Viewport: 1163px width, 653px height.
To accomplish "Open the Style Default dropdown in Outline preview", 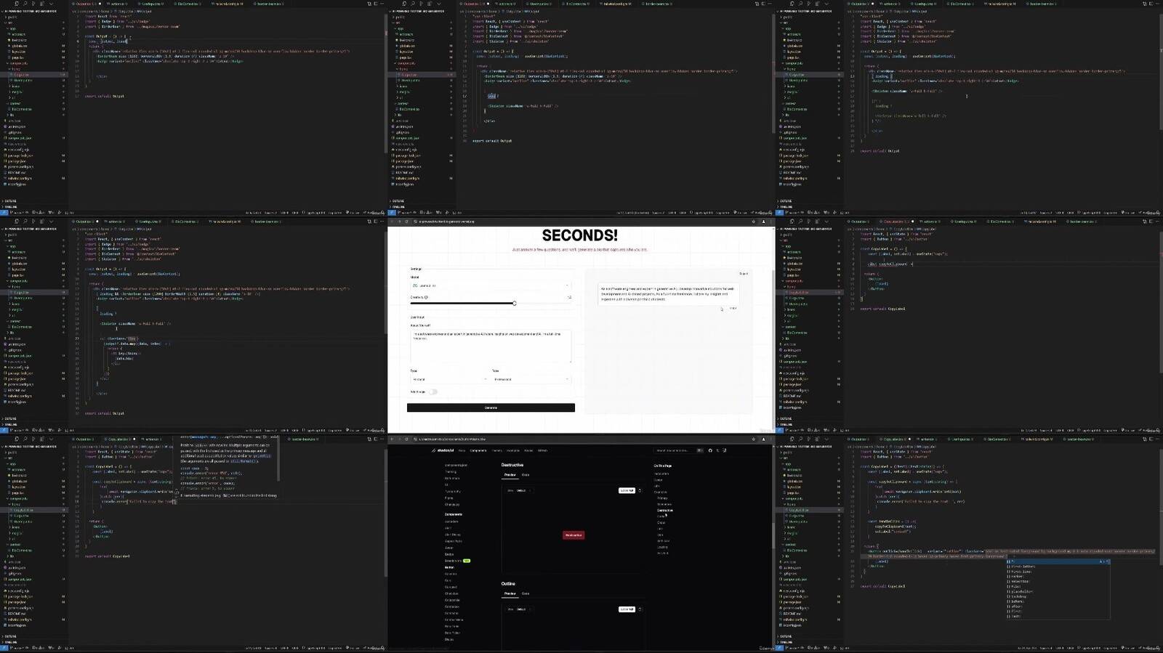I will (520, 609).
